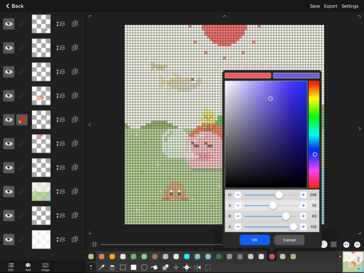Open the Export menu
The image size is (364, 273).
330,6
